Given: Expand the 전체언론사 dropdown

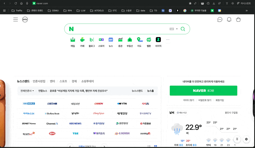Looking at the screenshot, I should tap(27, 91).
